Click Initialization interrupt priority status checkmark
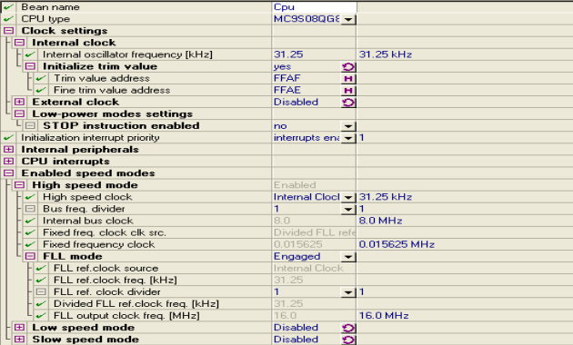This screenshot has height=345, width=573. coord(9,137)
